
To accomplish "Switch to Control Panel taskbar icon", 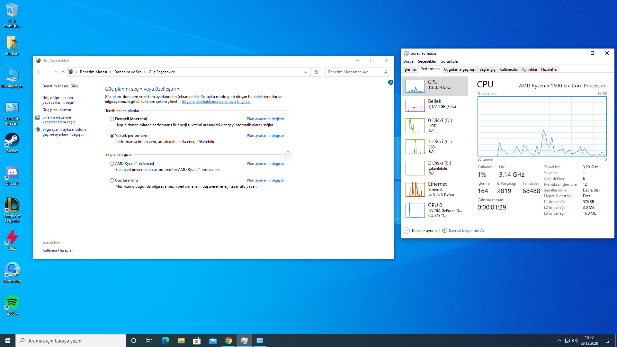I will pos(260,341).
